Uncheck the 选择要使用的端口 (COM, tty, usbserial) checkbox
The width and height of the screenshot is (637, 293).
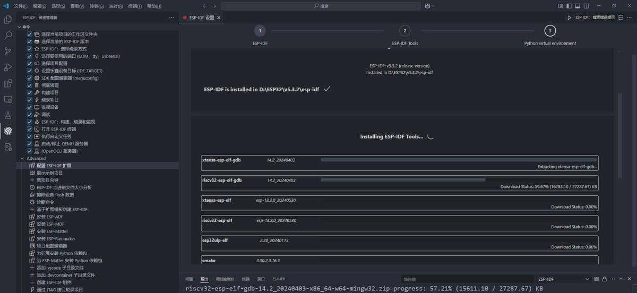[30, 56]
